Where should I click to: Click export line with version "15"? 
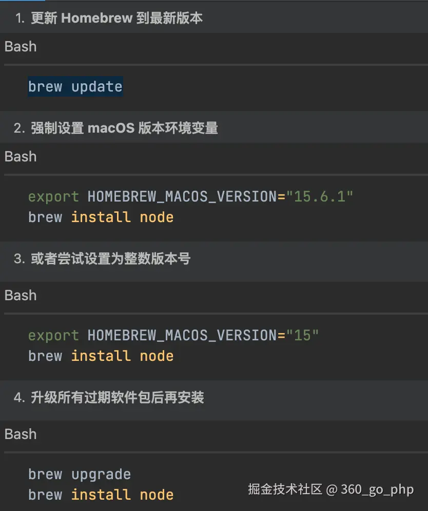coord(173,336)
